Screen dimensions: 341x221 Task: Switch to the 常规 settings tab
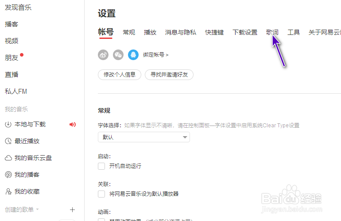[x=129, y=32]
